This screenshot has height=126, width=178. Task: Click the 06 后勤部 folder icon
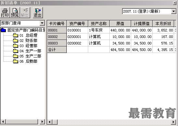tap(16, 61)
